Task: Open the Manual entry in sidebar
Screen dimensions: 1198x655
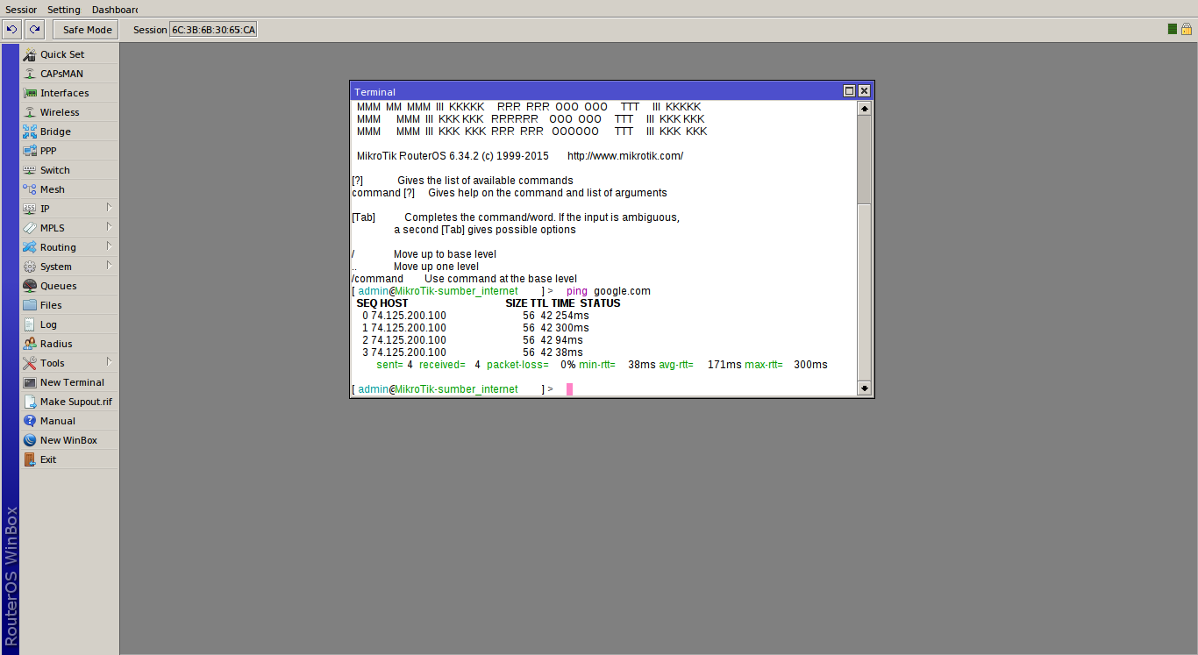Action: click(x=69, y=421)
